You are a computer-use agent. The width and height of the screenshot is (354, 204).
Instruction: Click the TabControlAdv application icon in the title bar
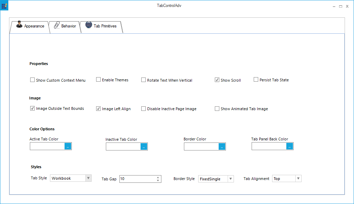[4, 6]
